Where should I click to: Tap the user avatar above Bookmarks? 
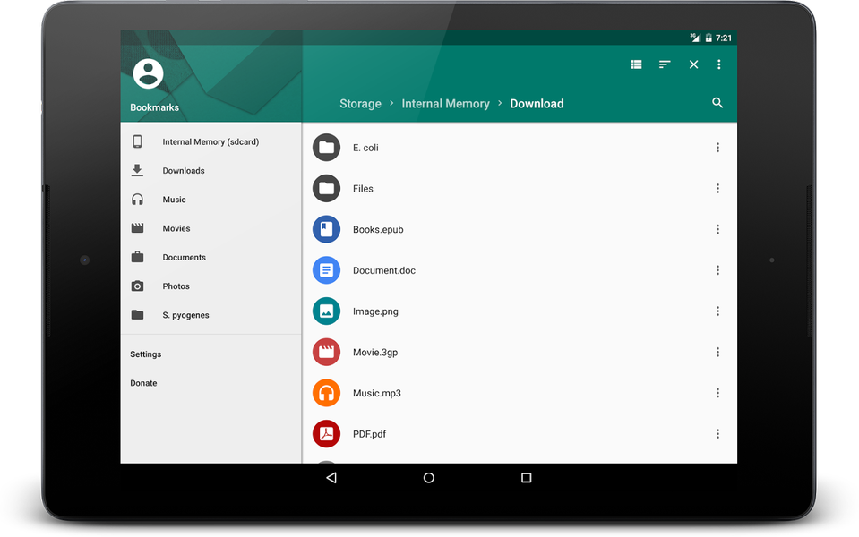(148, 75)
